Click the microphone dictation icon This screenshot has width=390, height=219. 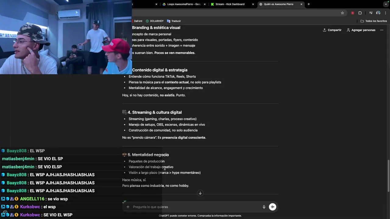[x=264, y=207]
